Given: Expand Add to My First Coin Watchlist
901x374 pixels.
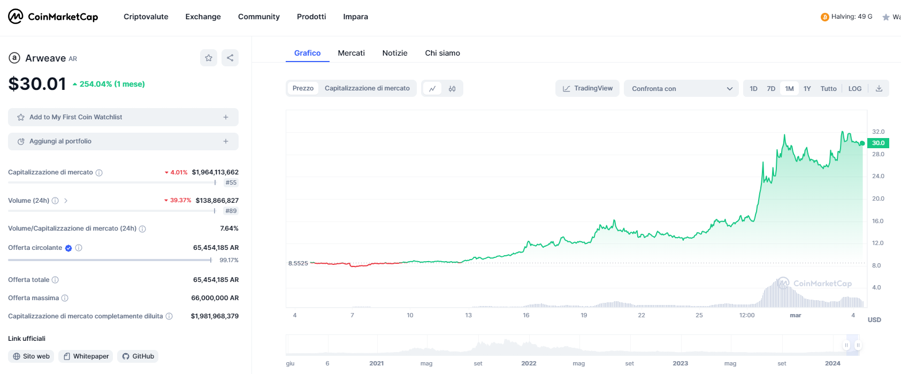Looking at the screenshot, I should pyautogui.click(x=123, y=117).
